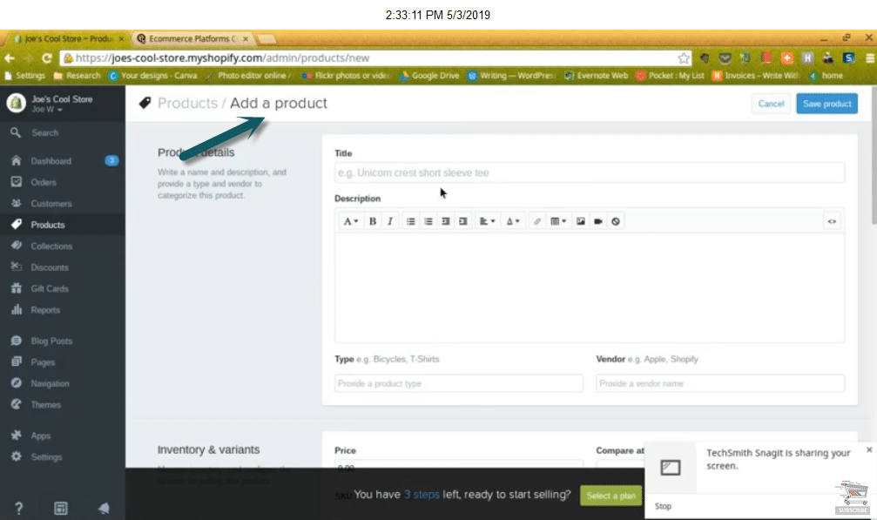
Task: Toggle bold formatting in description editor
Action: tap(373, 221)
